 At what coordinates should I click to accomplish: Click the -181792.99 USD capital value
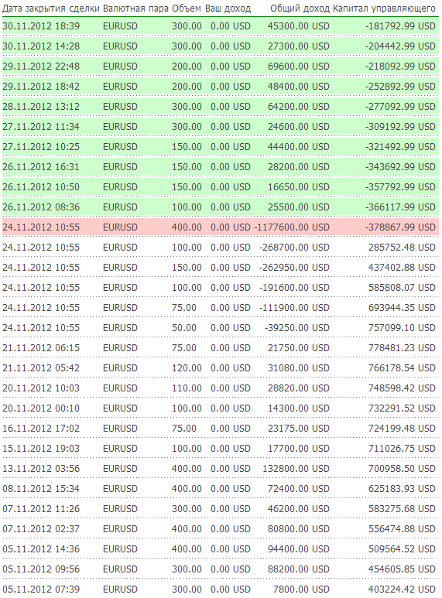pos(400,26)
